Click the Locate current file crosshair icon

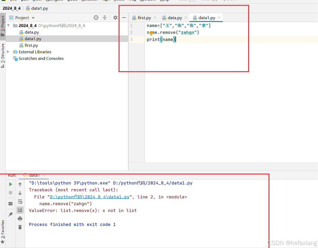click(96, 18)
